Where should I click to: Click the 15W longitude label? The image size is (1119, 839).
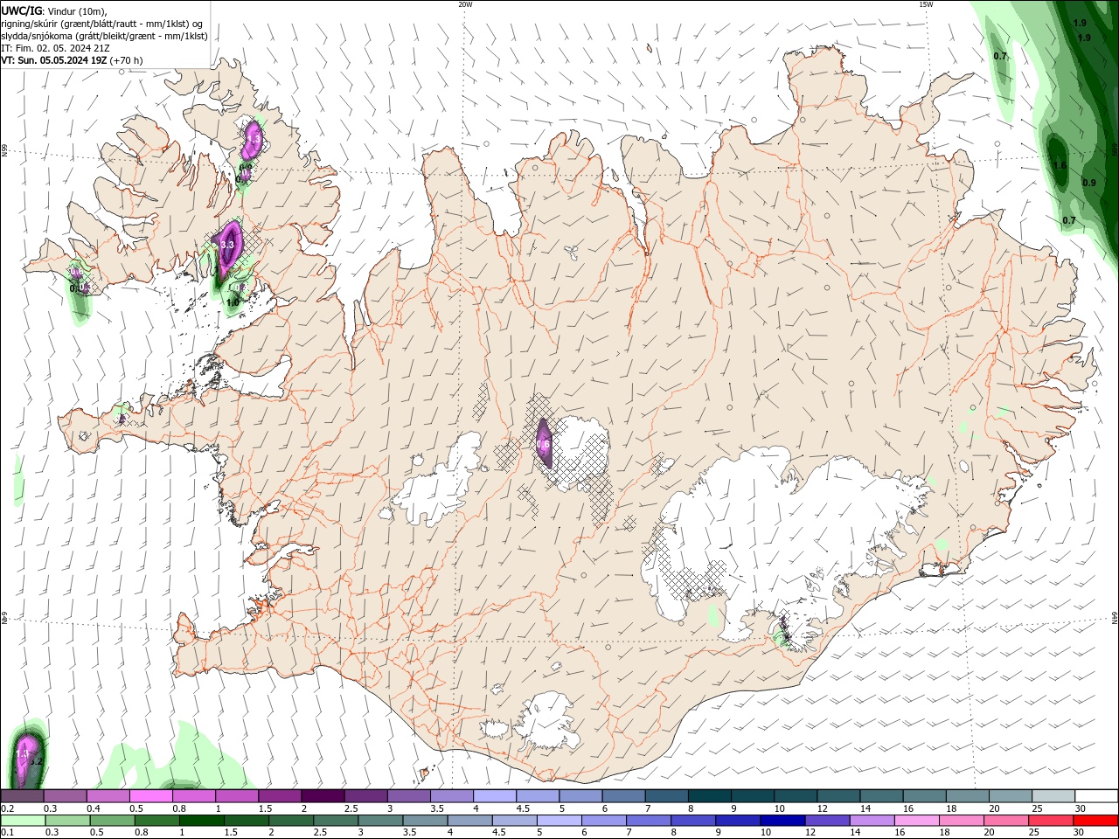(x=926, y=4)
